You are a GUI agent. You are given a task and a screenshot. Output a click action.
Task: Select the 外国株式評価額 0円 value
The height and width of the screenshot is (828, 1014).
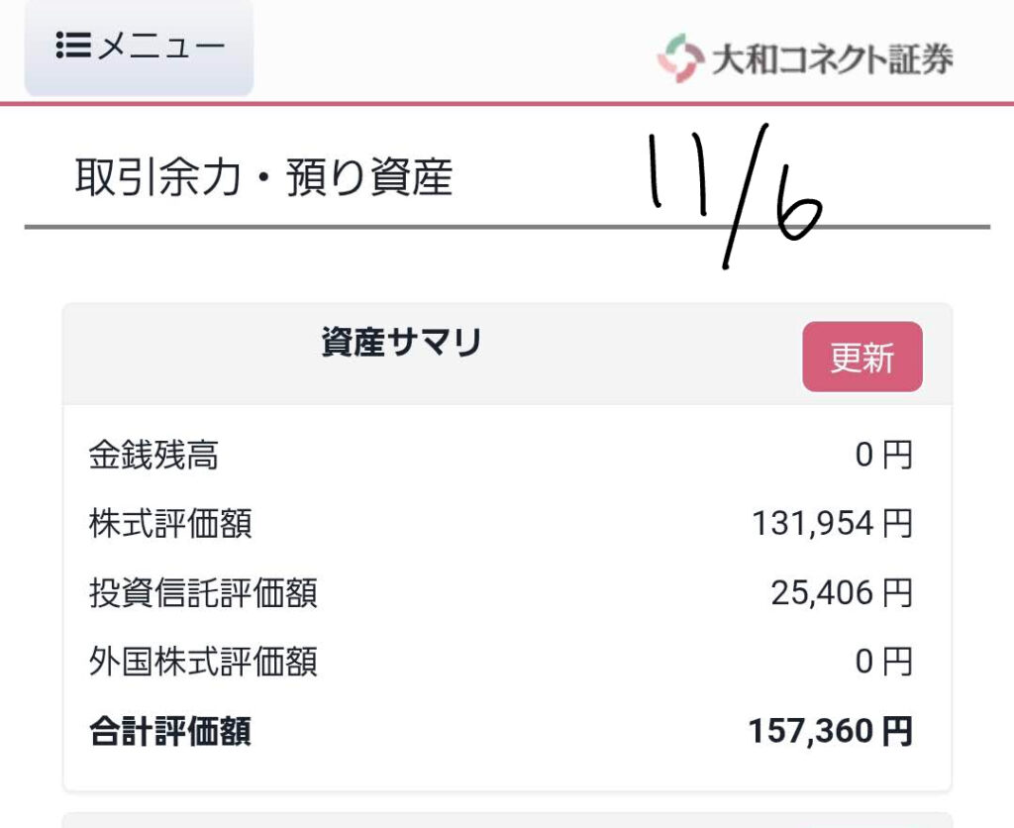(x=883, y=661)
